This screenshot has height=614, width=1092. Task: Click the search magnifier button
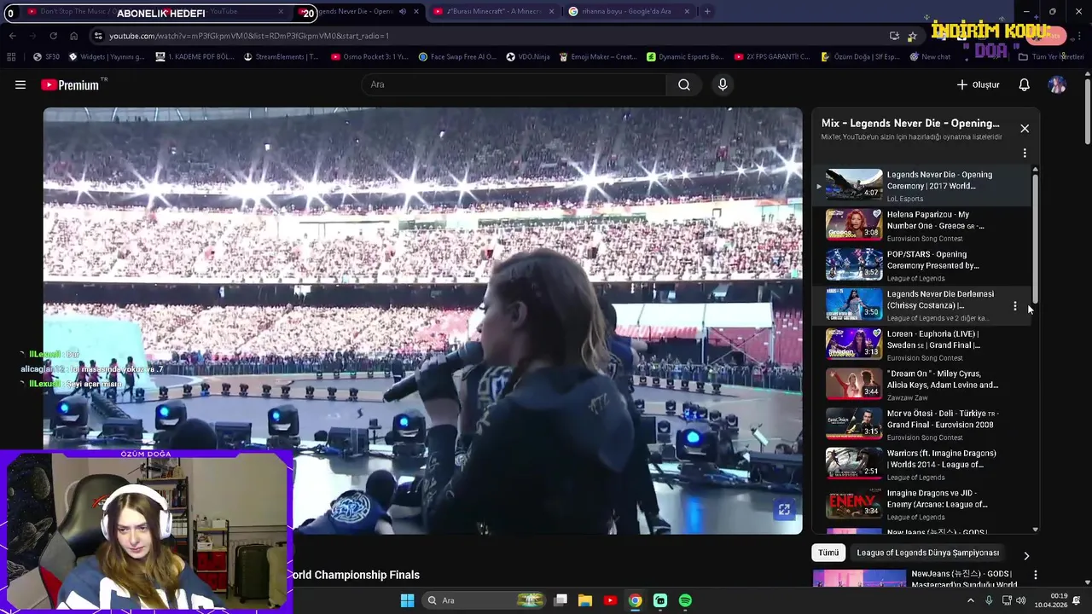click(684, 84)
